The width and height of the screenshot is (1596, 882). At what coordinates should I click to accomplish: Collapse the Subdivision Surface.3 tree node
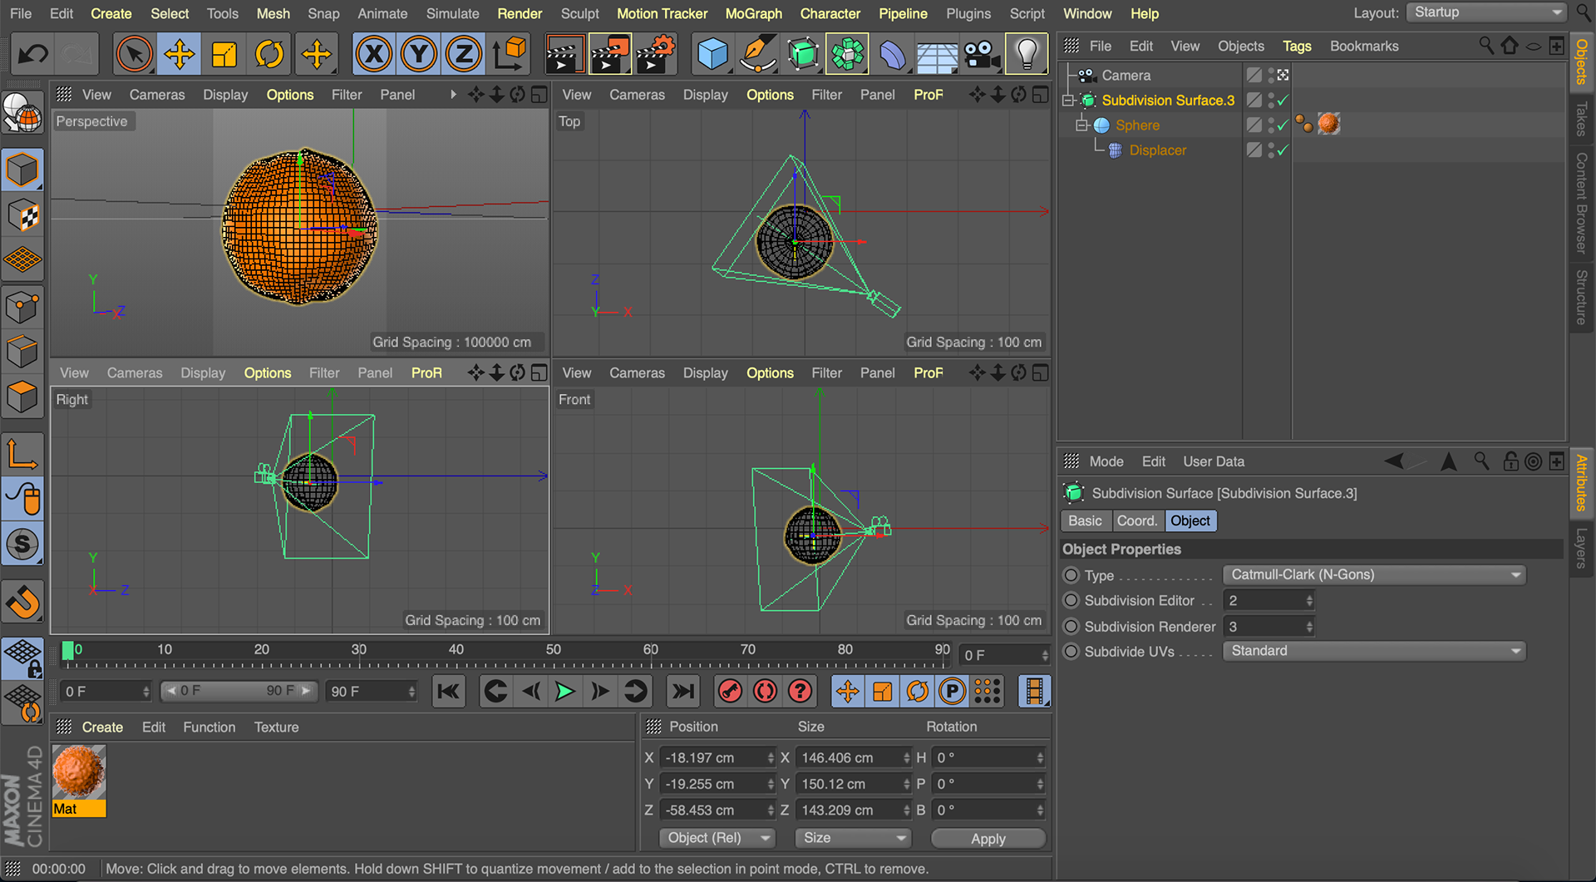[1068, 101]
